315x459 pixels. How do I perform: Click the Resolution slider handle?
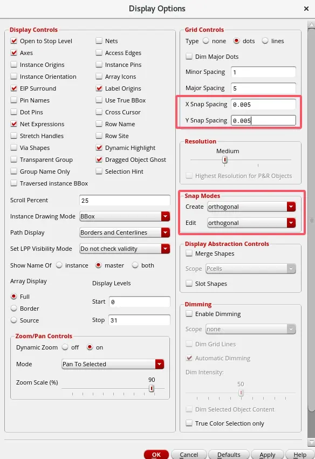[x=225, y=160]
